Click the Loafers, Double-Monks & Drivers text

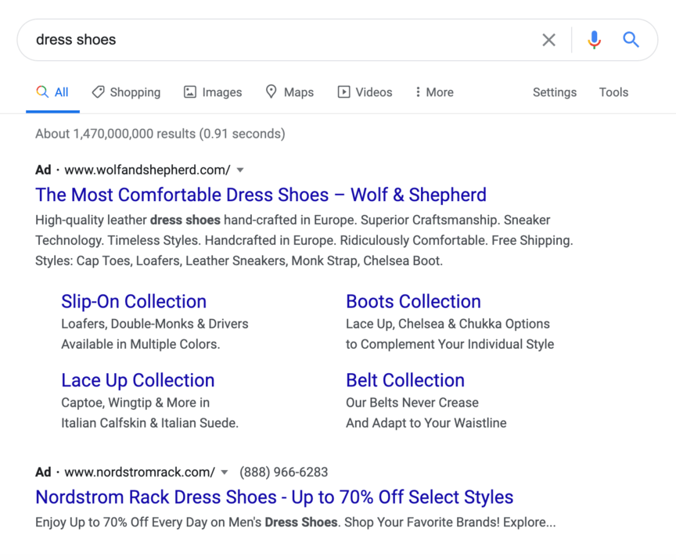(155, 324)
